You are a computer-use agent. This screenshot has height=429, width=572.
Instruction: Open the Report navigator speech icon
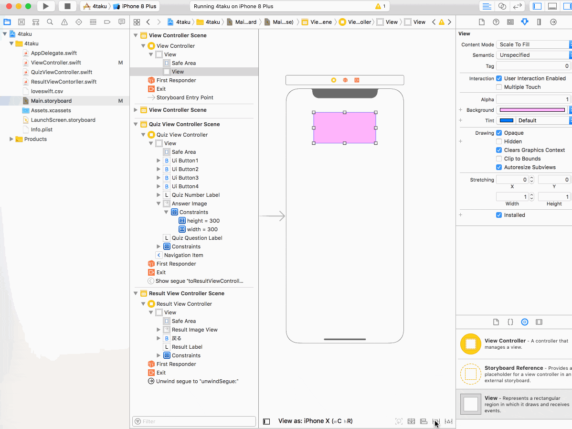[121, 22]
